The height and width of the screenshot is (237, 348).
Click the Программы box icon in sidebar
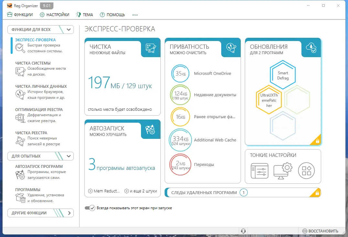20,198
